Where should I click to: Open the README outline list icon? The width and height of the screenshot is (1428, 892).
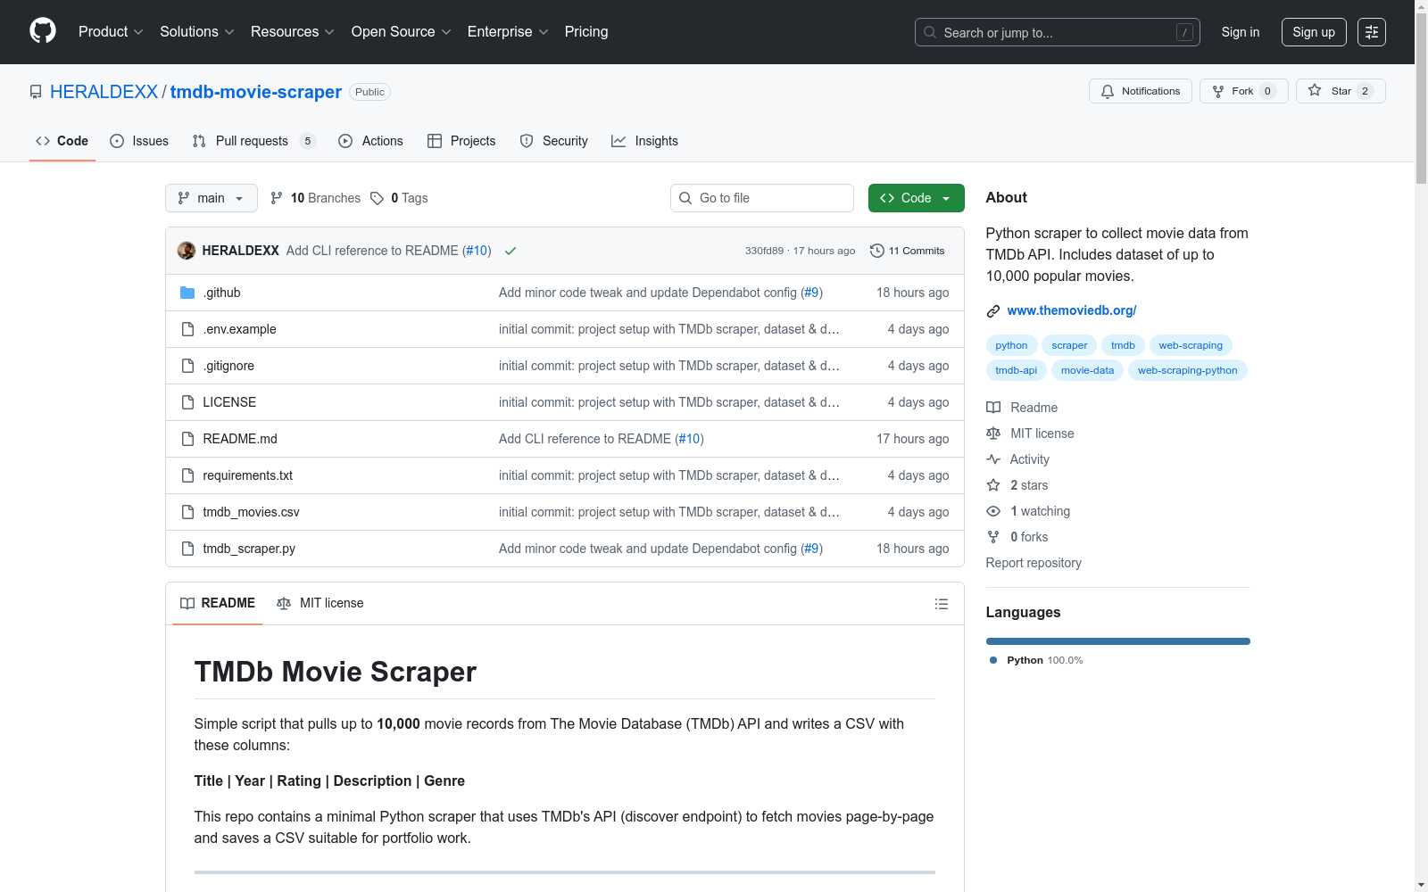[x=942, y=604]
